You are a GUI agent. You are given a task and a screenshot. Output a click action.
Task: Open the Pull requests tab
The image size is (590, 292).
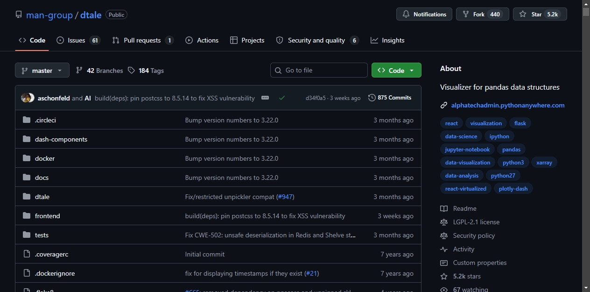tap(143, 40)
